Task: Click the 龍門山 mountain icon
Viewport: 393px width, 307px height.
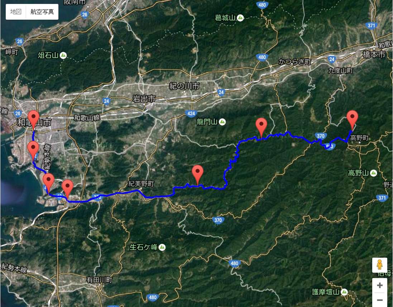Action: click(222, 122)
